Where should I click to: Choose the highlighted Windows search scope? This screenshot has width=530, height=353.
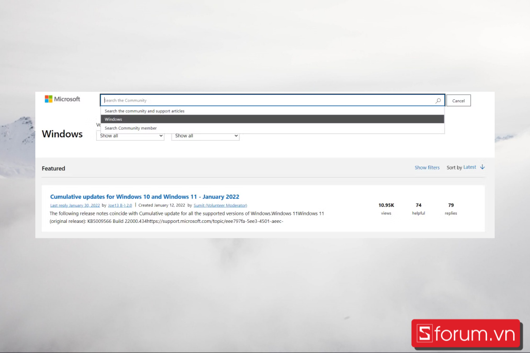tap(273, 120)
